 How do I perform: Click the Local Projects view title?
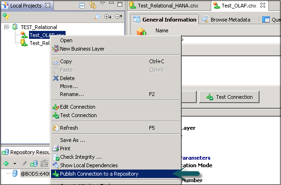(26, 6)
